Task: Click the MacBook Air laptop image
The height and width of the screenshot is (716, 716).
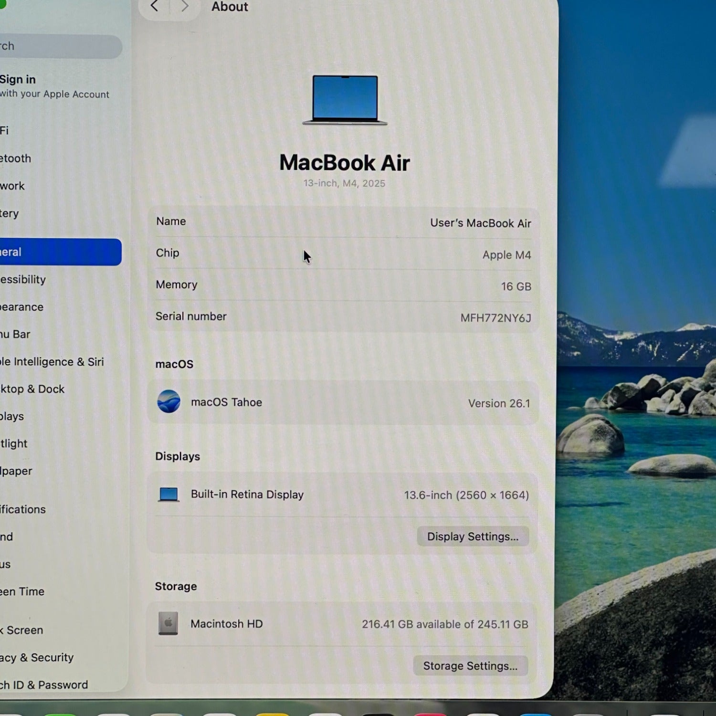Action: [x=345, y=100]
